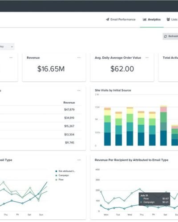Click the paper plane Email Performance icon
This screenshot has height=222, width=178.
coord(108,20)
